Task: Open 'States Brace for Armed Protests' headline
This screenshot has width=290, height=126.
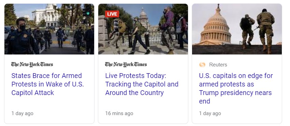Action: (x=48, y=84)
